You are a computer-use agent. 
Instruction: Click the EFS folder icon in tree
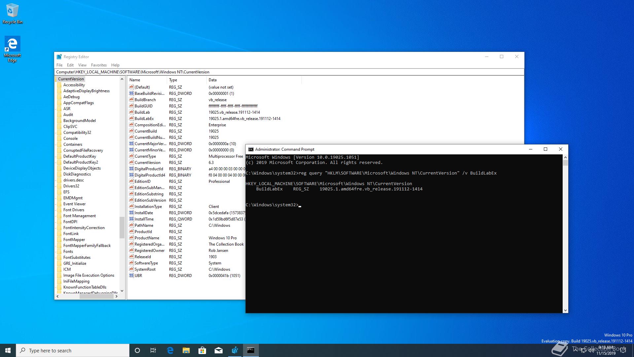[59, 192]
